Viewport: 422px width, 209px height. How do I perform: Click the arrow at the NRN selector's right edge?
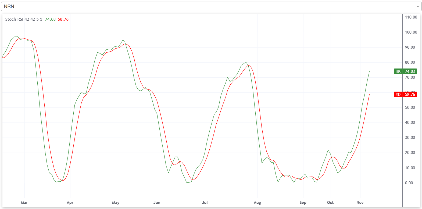pos(418,6)
